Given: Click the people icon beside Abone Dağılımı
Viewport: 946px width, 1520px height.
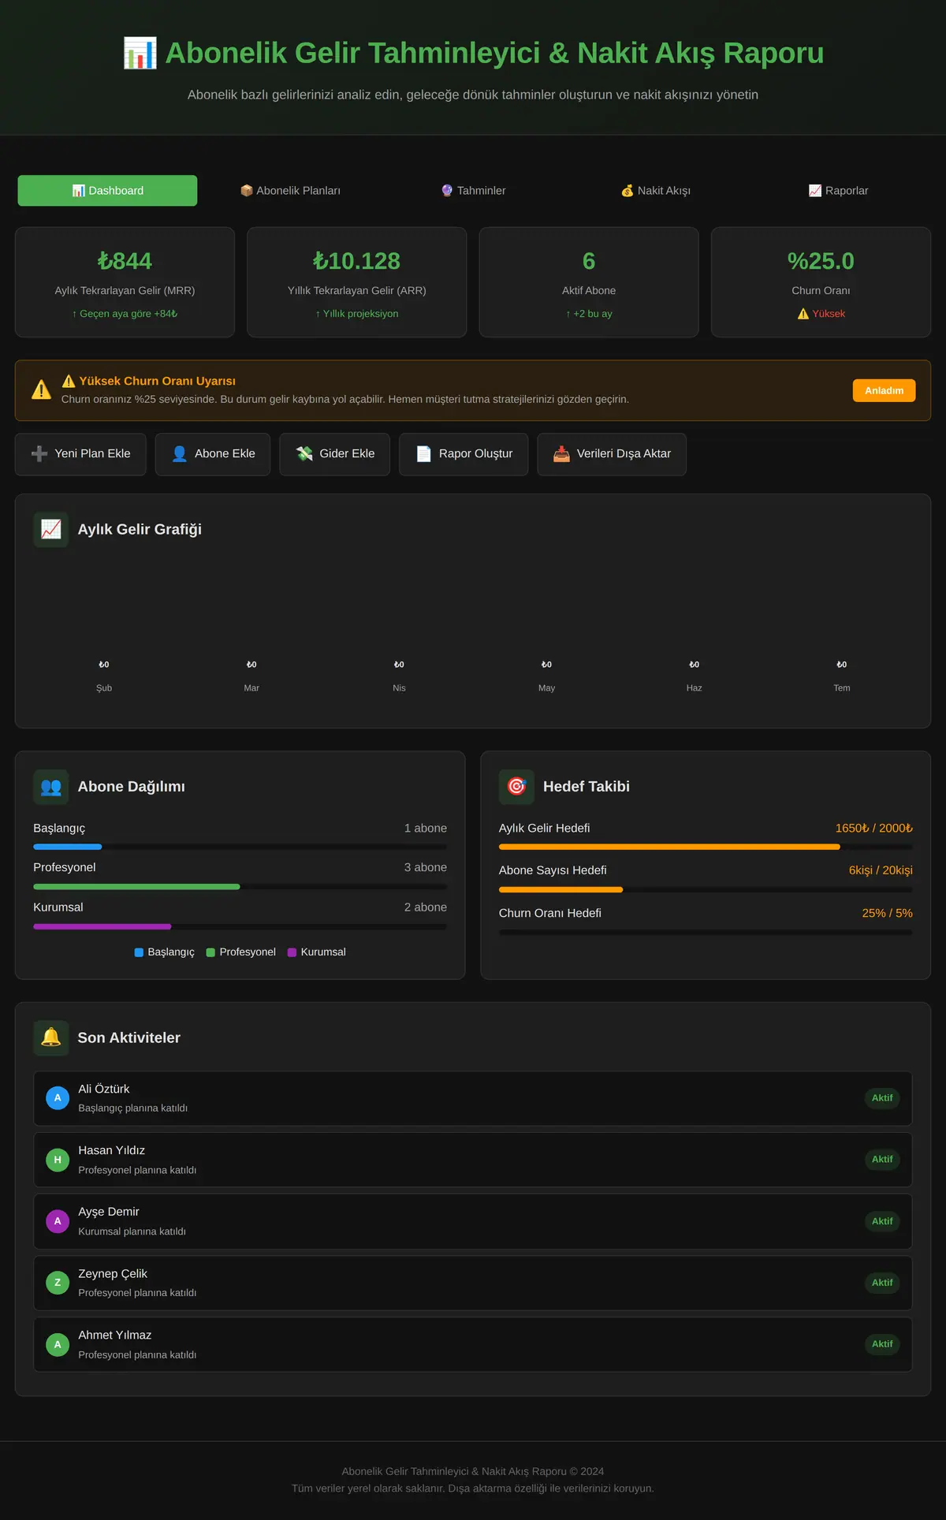Looking at the screenshot, I should tap(50, 787).
